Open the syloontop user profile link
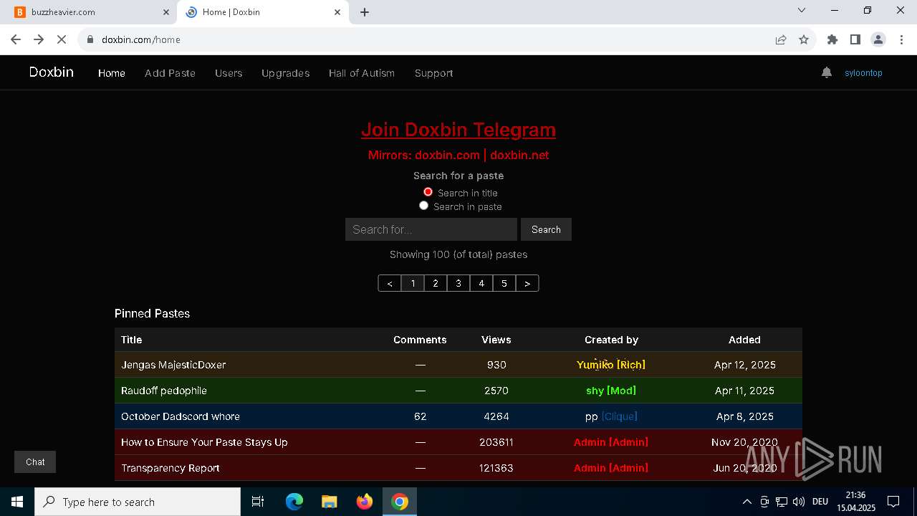Viewport: 917px width, 516px height. (x=863, y=73)
